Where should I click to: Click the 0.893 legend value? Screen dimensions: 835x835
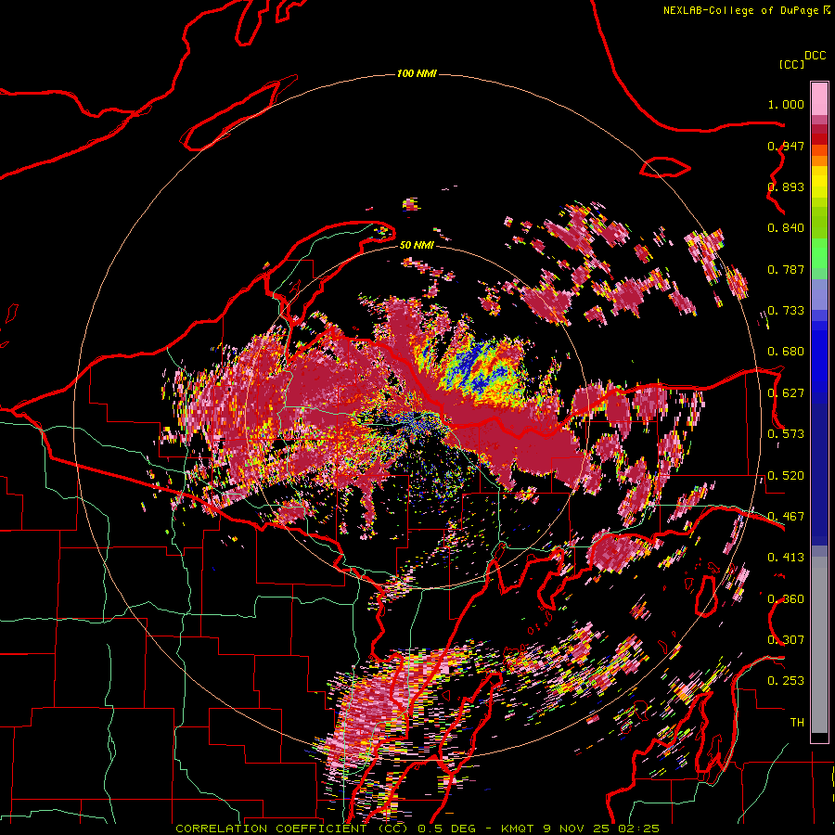(786, 186)
